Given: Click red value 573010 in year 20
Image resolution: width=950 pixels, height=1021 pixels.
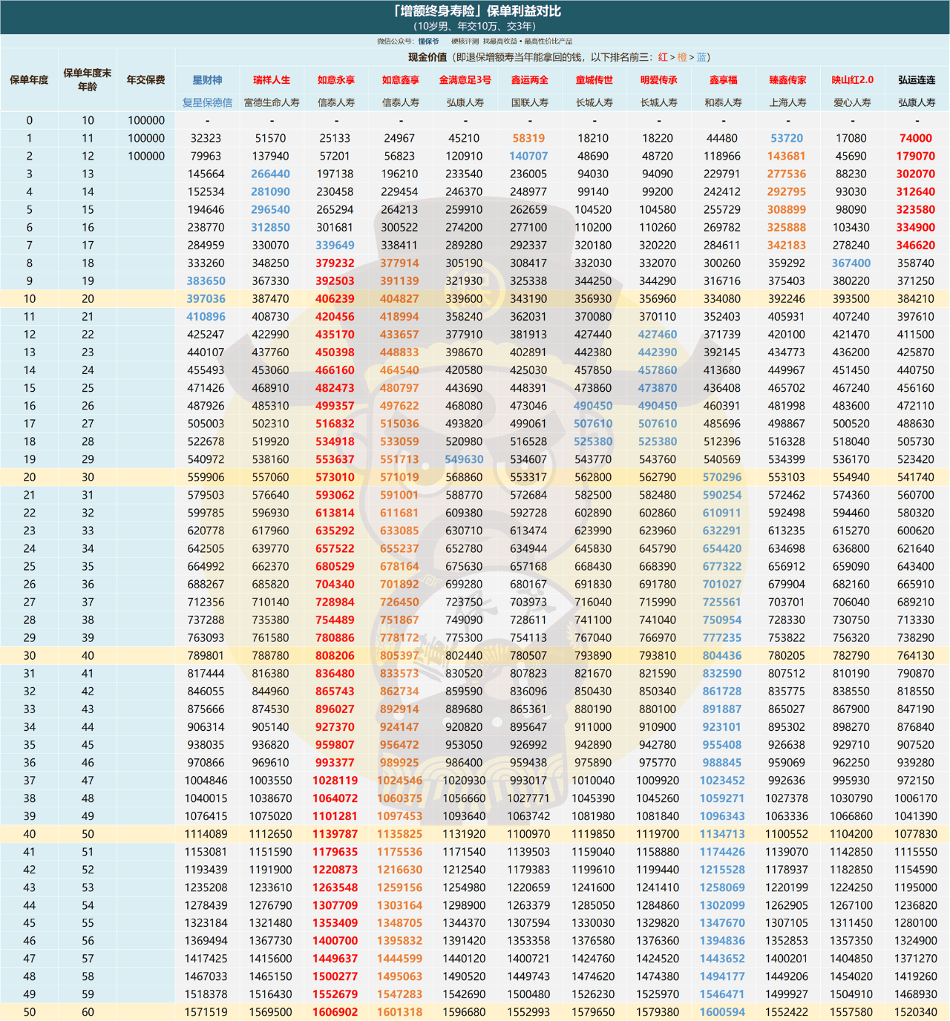Looking at the screenshot, I should pos(335,477).
